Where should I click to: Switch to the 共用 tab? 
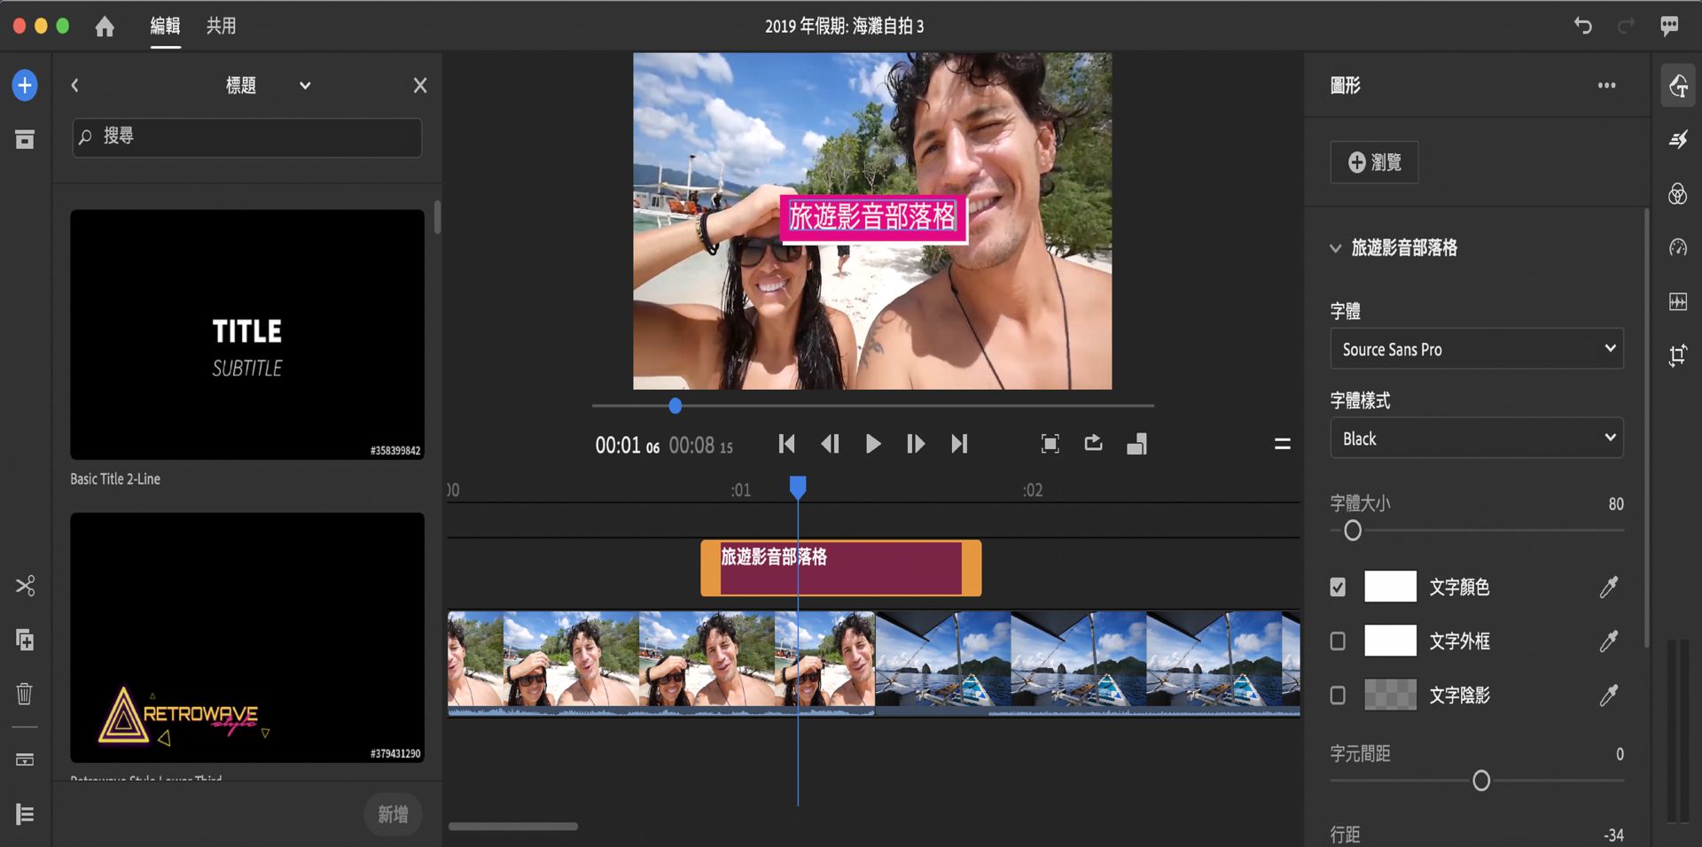click(x=221, y=26)
